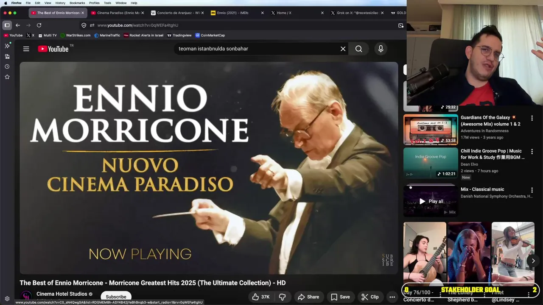The width and height of the screenshot is (543, 305).
Task: Show next Shorts with the right arrow
Action: point(533,261)
